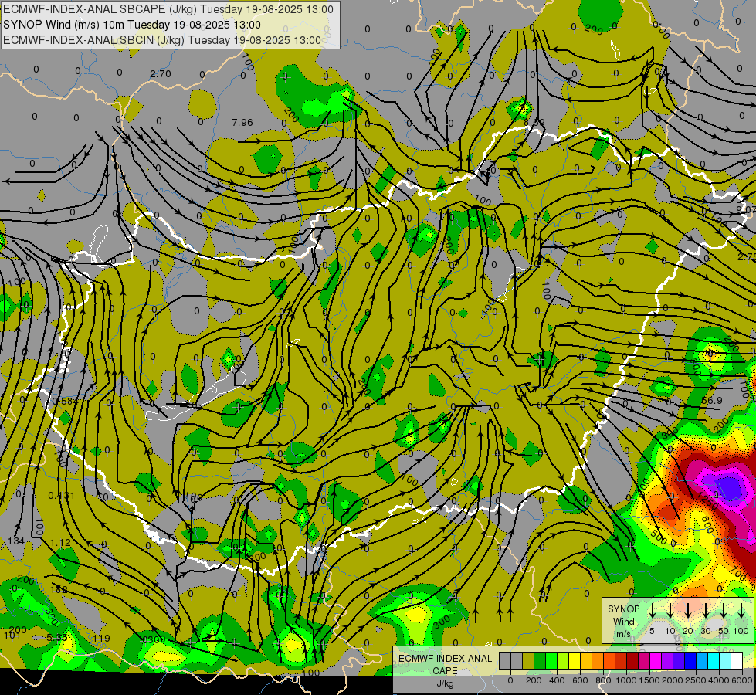The width and height of the screenshot is (756, 695).
Task: Click the 5 m/s wind arrow in SYNOP legend
Action: [x=652, y=610]
